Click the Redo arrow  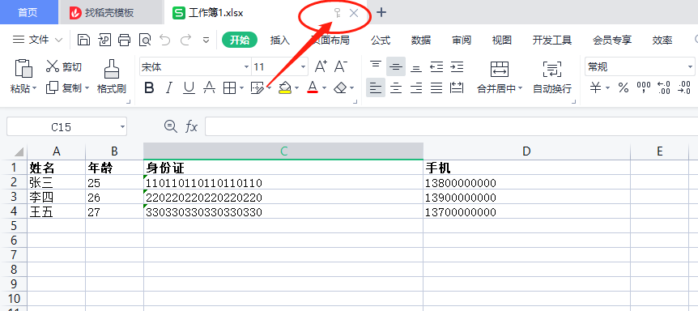pos(185,40)
